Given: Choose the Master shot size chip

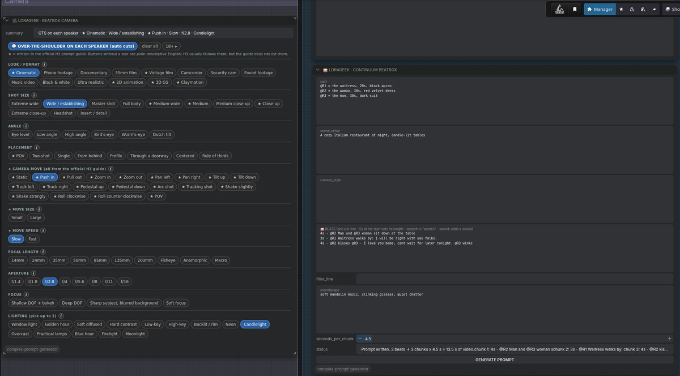Looking at the screenshot, I should pos(103,104).
